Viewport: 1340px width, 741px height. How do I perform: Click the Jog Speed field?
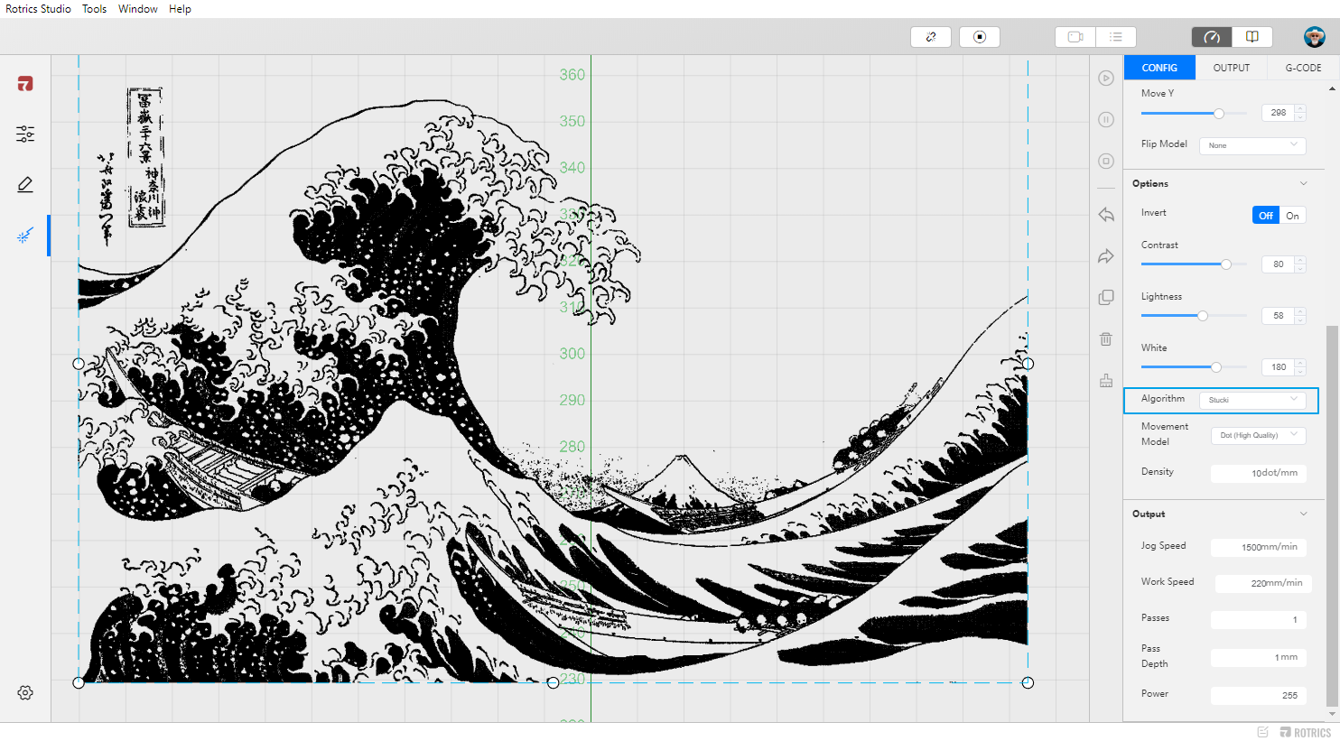click(x=1259, y=547)
